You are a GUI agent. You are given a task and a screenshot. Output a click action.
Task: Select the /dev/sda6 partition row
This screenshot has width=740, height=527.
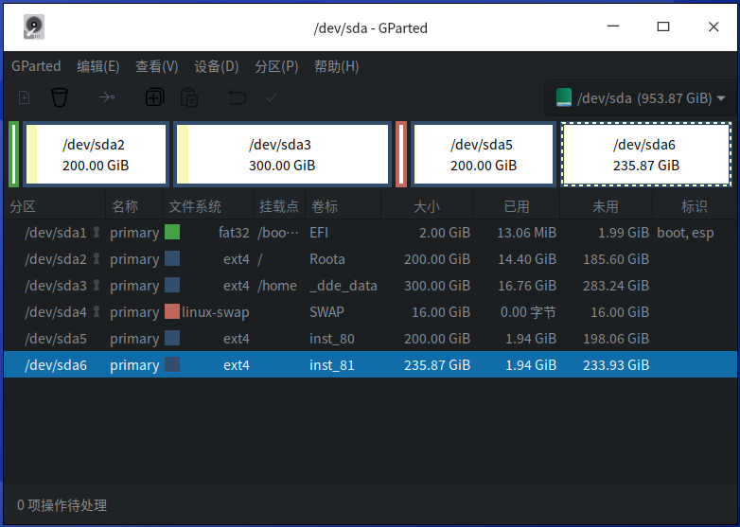pyautogui.click(x=370, y=364)
